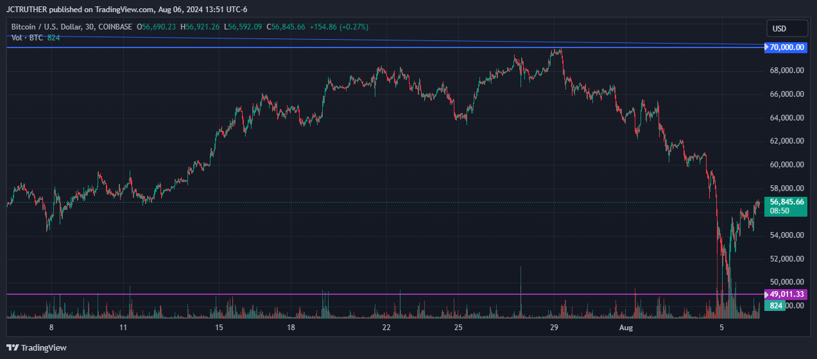Click the 52,000.00 price axis label
The image size is (817, 359).
tap(787, 259)
